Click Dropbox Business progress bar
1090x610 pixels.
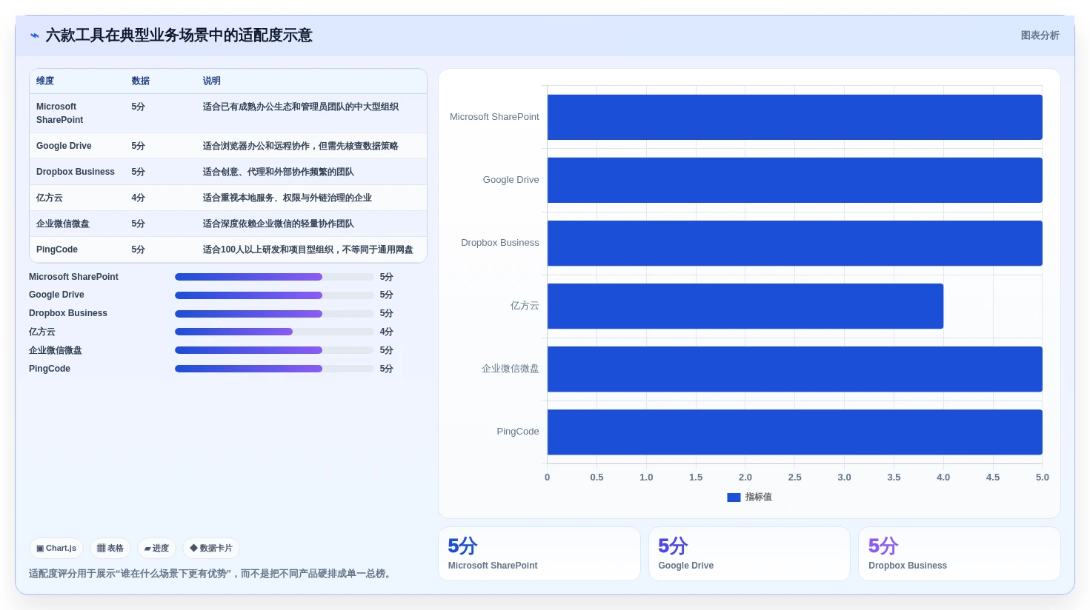click(x=274, y=314)
